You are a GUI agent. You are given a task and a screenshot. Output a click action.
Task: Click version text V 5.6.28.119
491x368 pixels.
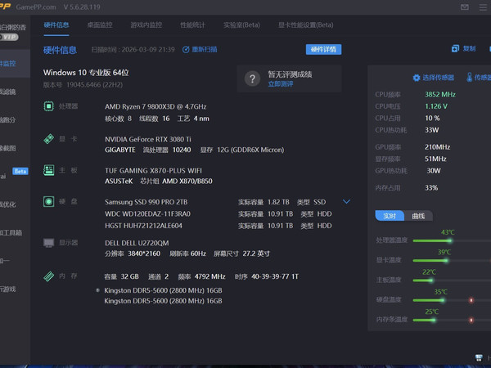pyautogui.click(x=82, y=7)
